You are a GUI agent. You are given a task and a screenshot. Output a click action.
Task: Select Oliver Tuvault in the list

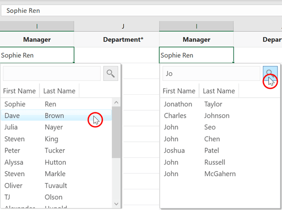coord(56,185)
